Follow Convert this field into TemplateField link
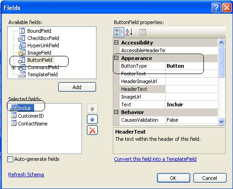 (x=155, y=159)
